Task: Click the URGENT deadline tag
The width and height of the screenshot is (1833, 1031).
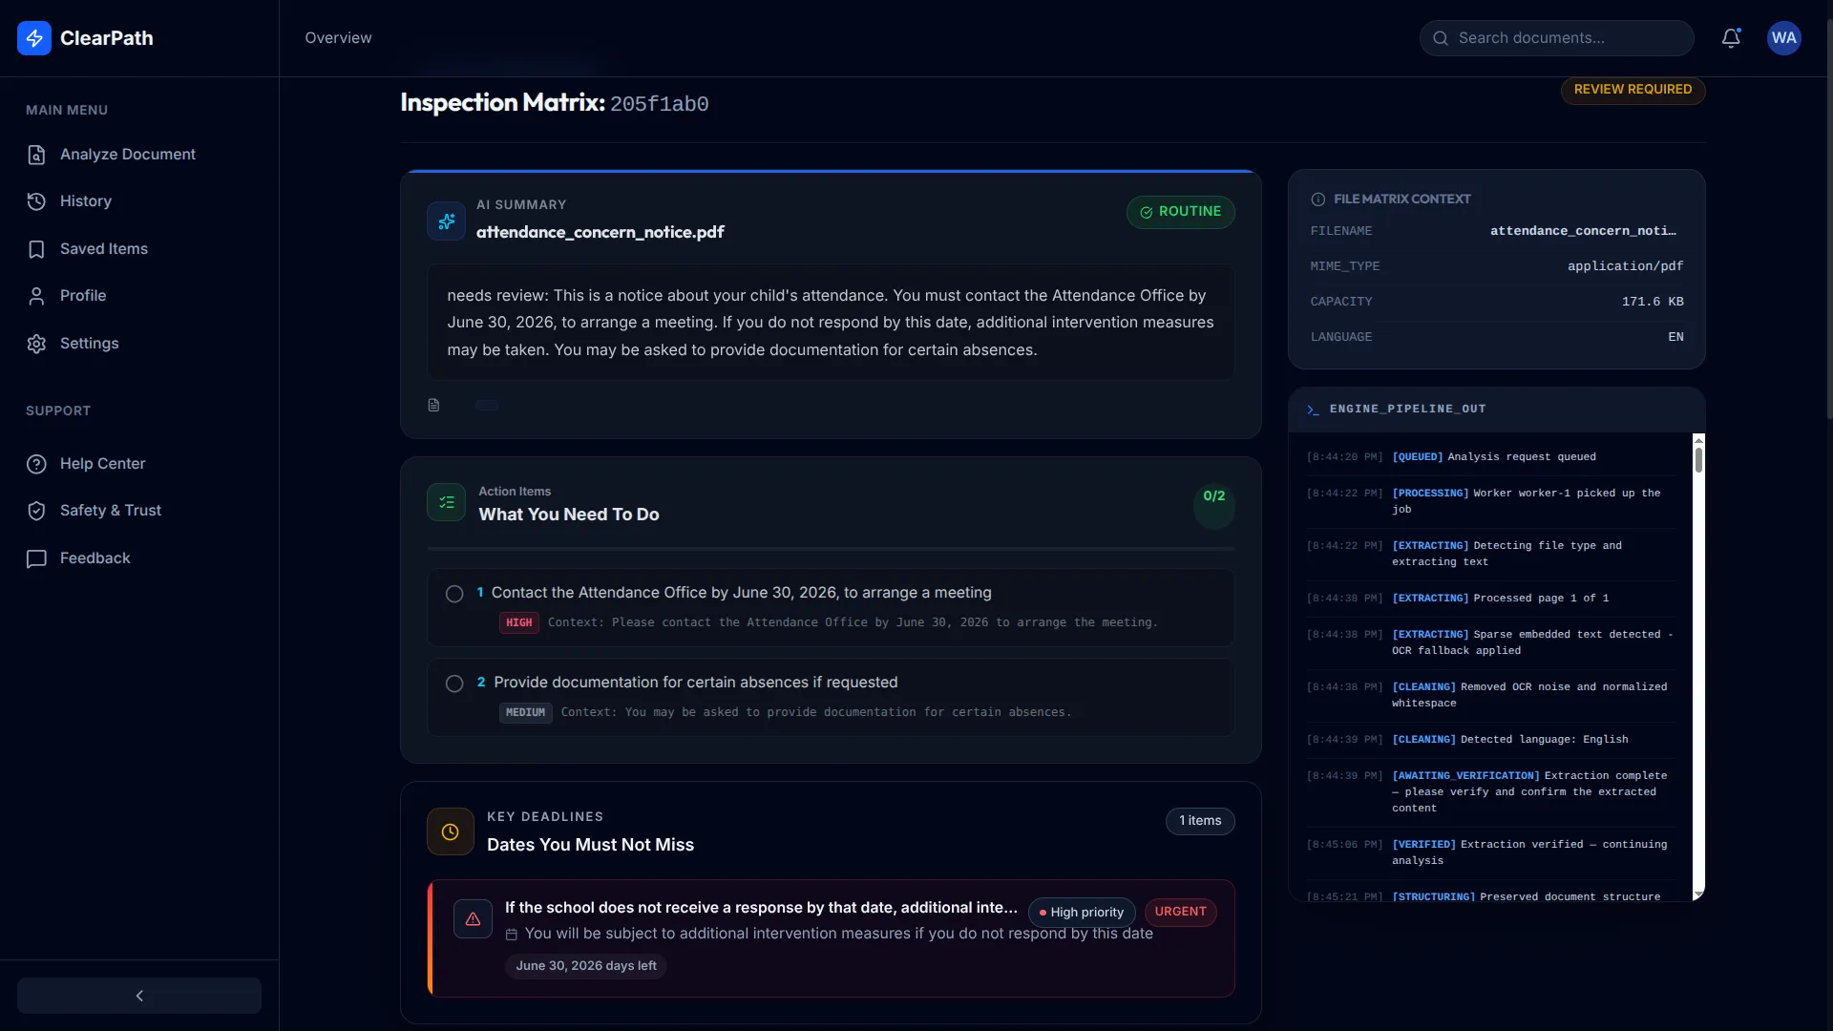Action: (x=1180, y=912)
